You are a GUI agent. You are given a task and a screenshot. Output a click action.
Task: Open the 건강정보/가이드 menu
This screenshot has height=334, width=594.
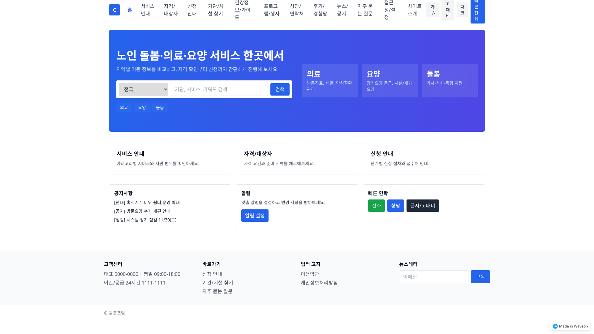[x=242, y=10]
